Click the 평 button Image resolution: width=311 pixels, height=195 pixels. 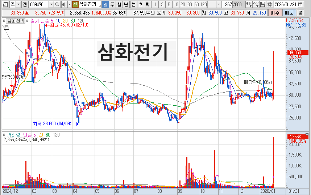(x=300, y=13)
